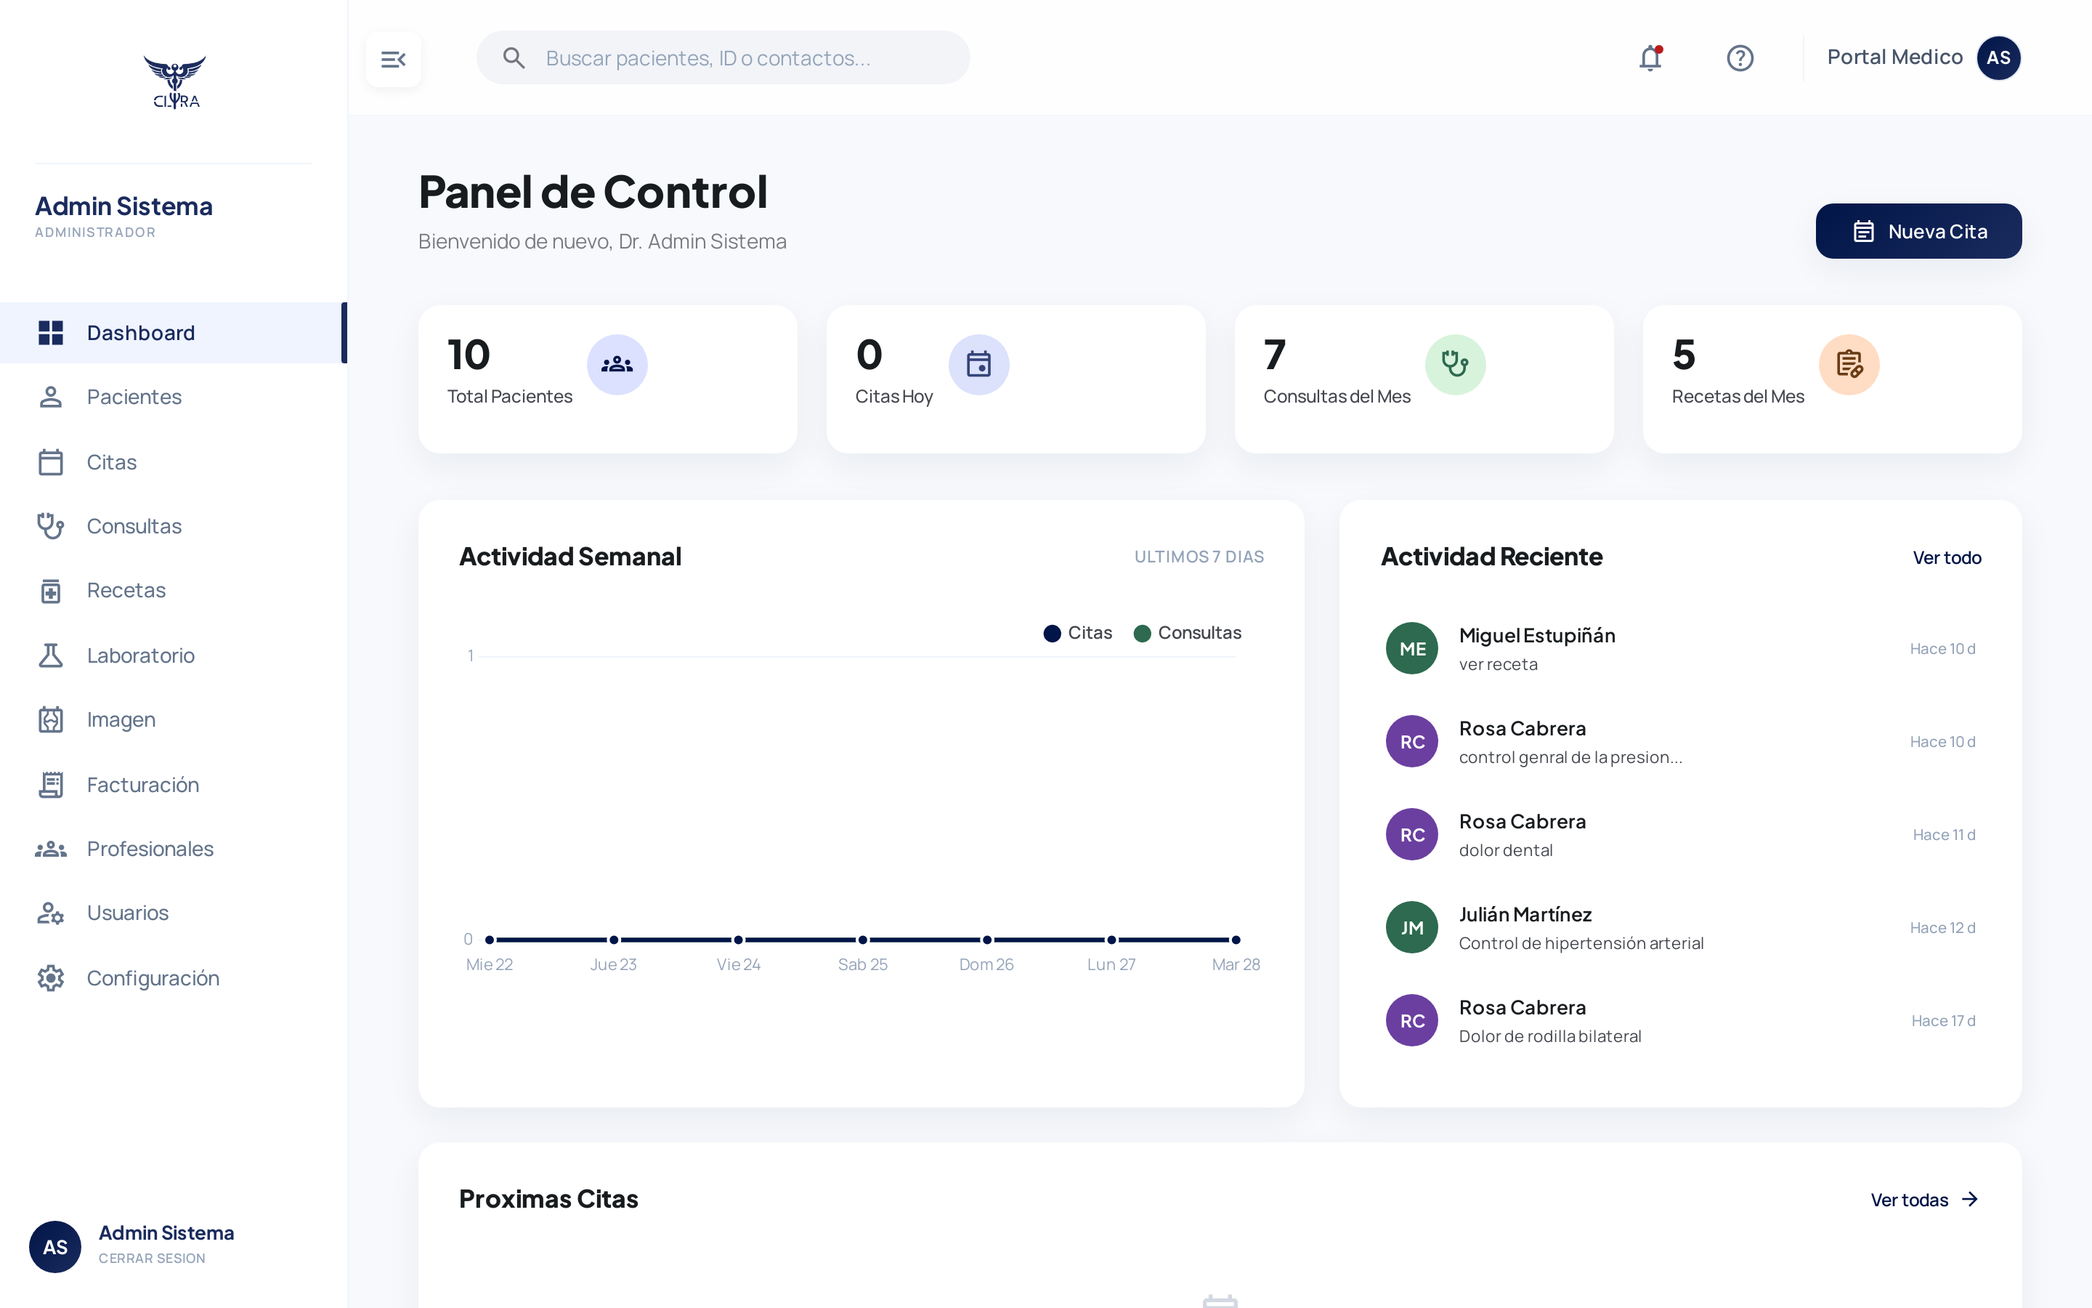The width and height of the screenshot is (2092, 1308).
Task: Click the Nueva Cita button
Action: tap(1918, 231)
